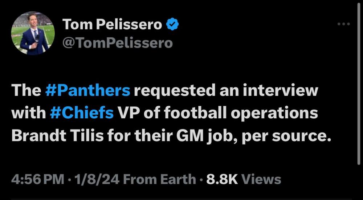The image size is (363, 200).
Task: Click the vertical scrollbar on the right edge
Action: (x=359, y=91)
